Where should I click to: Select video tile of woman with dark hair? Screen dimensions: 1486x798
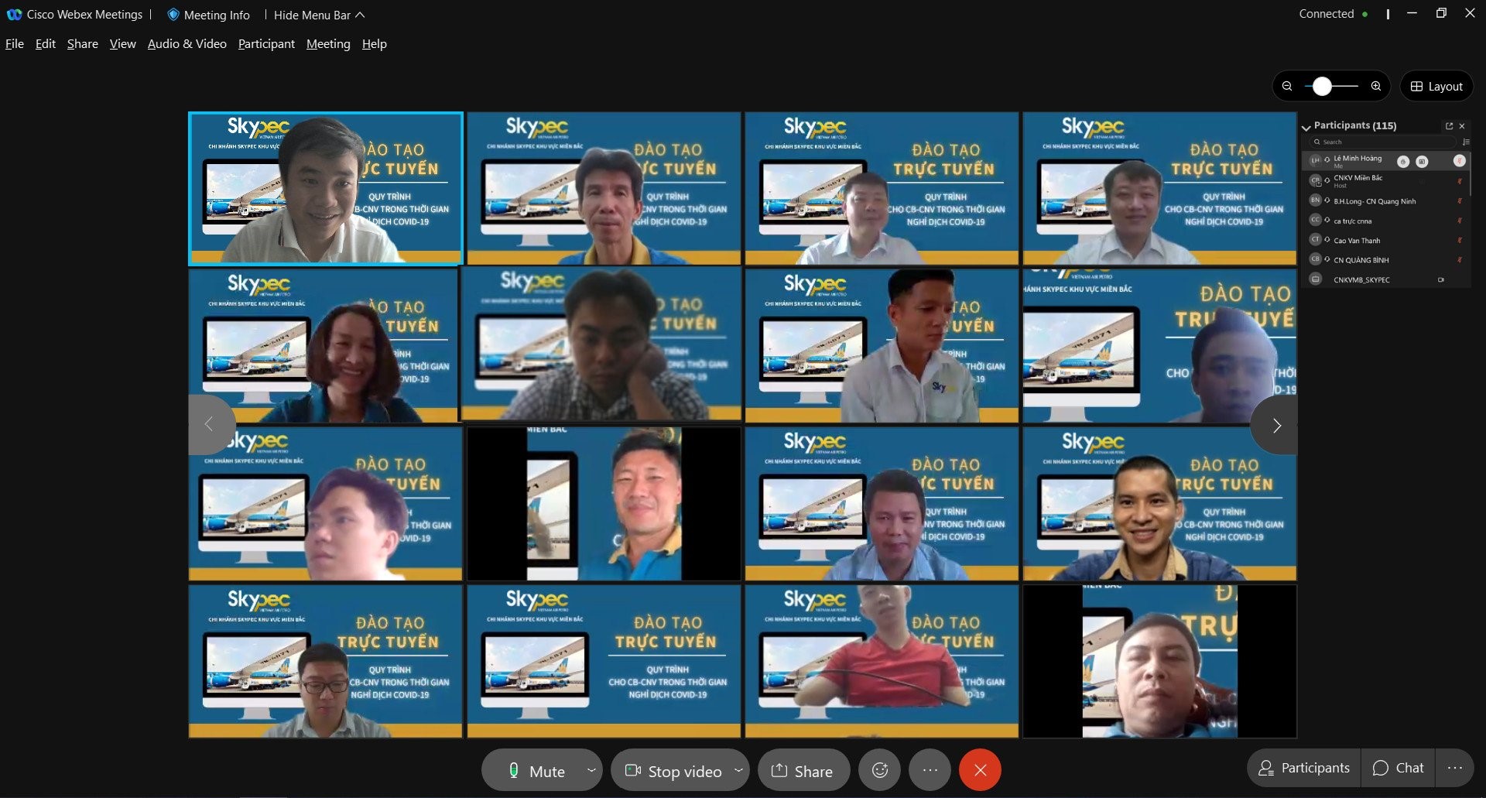[324, 345]
